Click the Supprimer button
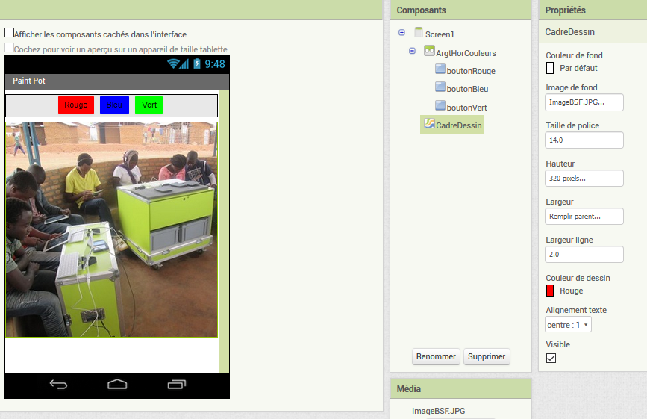 487,356
